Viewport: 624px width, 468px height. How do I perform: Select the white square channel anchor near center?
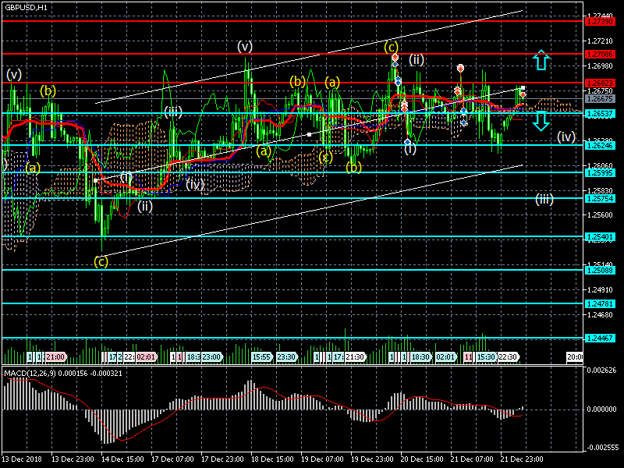click(310, 135)
